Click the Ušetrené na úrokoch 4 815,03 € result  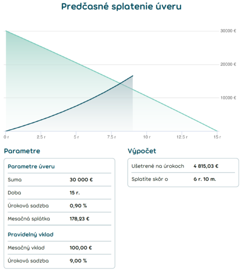pyautogui.click(x=206, y=166)
